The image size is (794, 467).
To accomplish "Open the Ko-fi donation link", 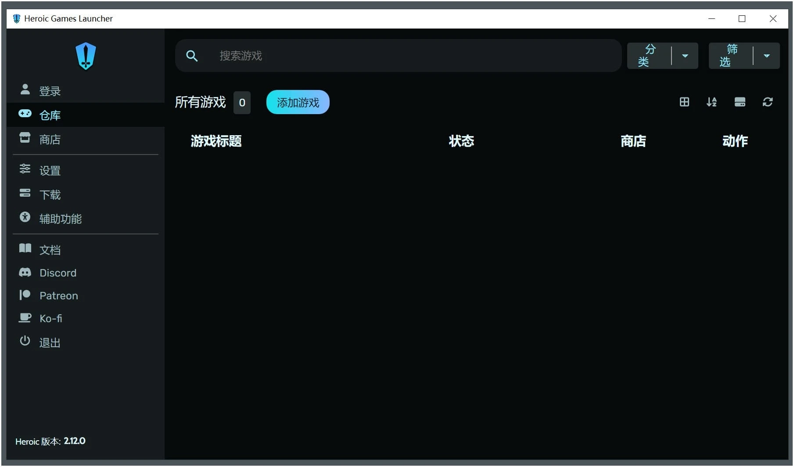I will [50, 319].
